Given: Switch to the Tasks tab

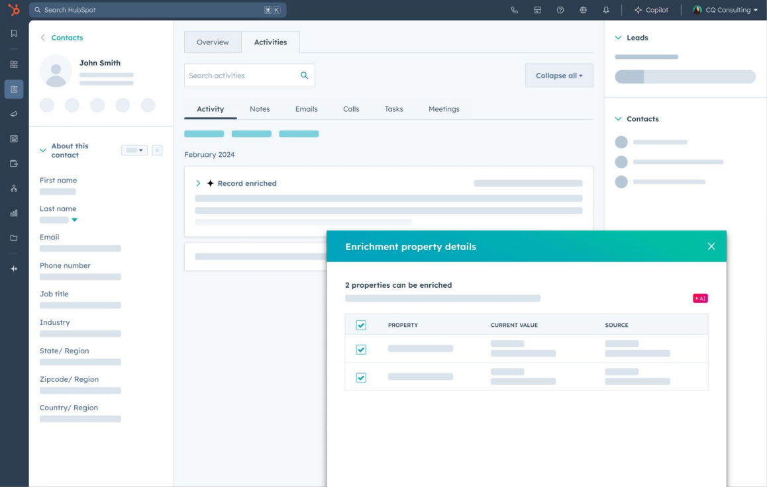Looking at the screenshot, I should (394, 109).
